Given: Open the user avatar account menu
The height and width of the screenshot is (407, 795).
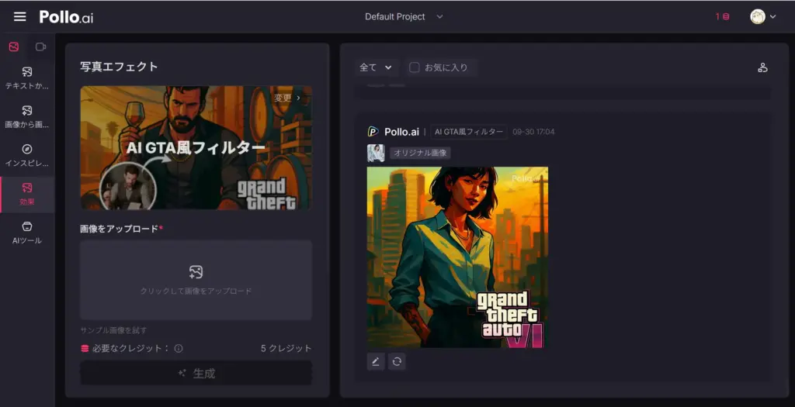Looking at the screenshot, I should point(762,16).
